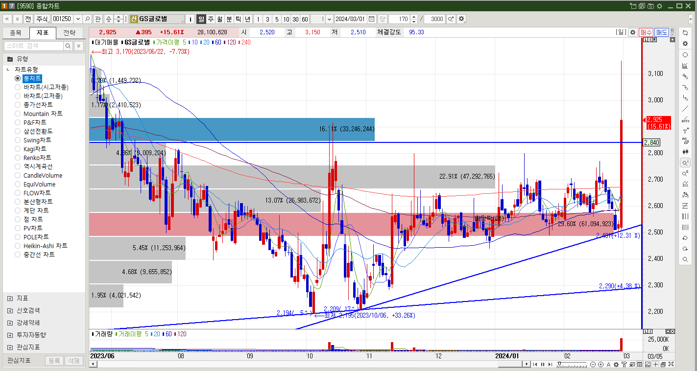The image size is (697, 371).
Task: Click the smart search magnifier in left panel
Action: [x=68, y=46]
